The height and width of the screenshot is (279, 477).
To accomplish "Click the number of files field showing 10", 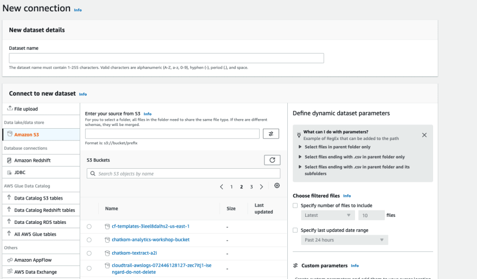I will click(x=371, y=215).
